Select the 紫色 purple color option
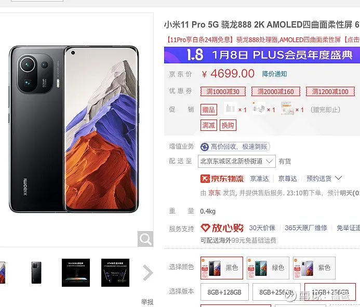 pyautogui.click(x=314, y=268)
